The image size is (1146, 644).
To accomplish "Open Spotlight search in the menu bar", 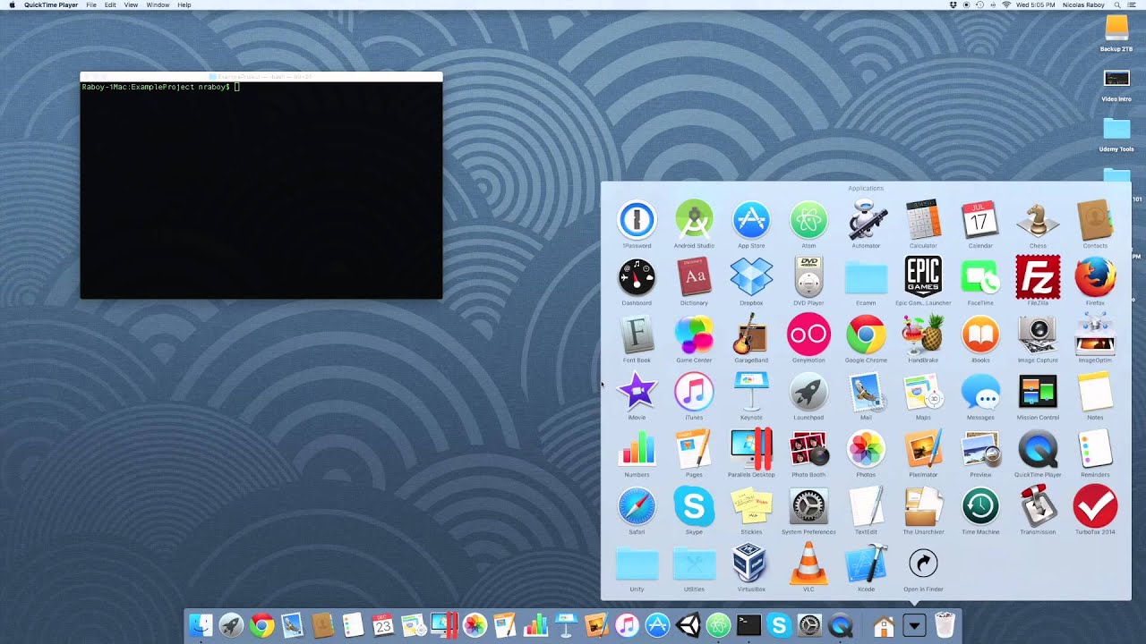I will pyautogui.click(x=1116, y=5).
